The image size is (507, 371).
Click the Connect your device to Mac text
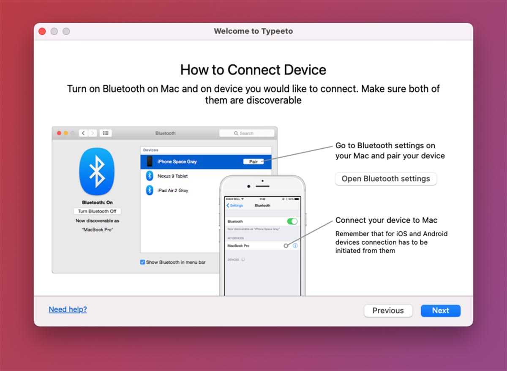(386, 220)
